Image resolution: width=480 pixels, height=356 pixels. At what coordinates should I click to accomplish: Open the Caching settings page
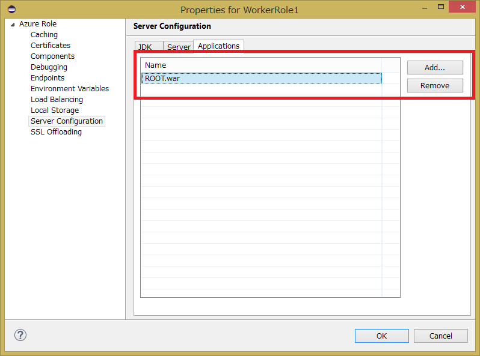[x=44, y=35]
